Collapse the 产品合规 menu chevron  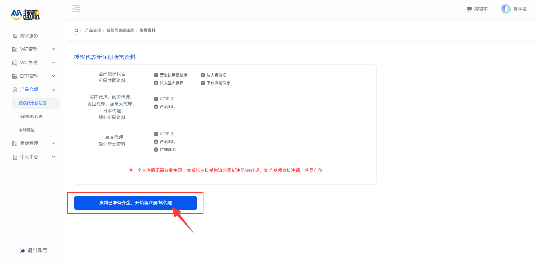click(x=54, y=90)
